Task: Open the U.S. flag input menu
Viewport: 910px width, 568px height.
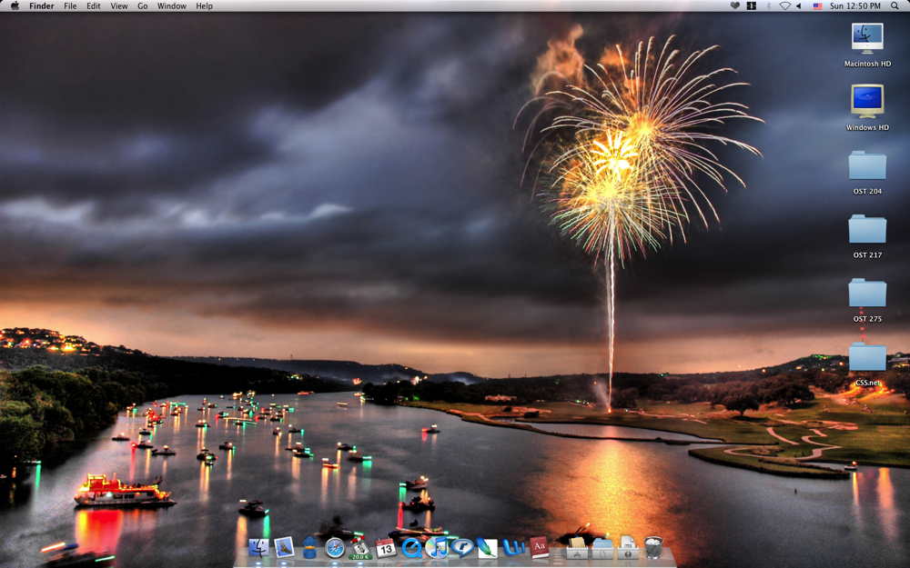Action: (x=817, y=5)
